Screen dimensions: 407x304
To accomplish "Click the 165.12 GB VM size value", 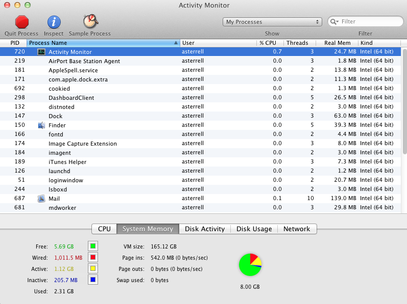I will pyautogui.click(x=163, y=246).
